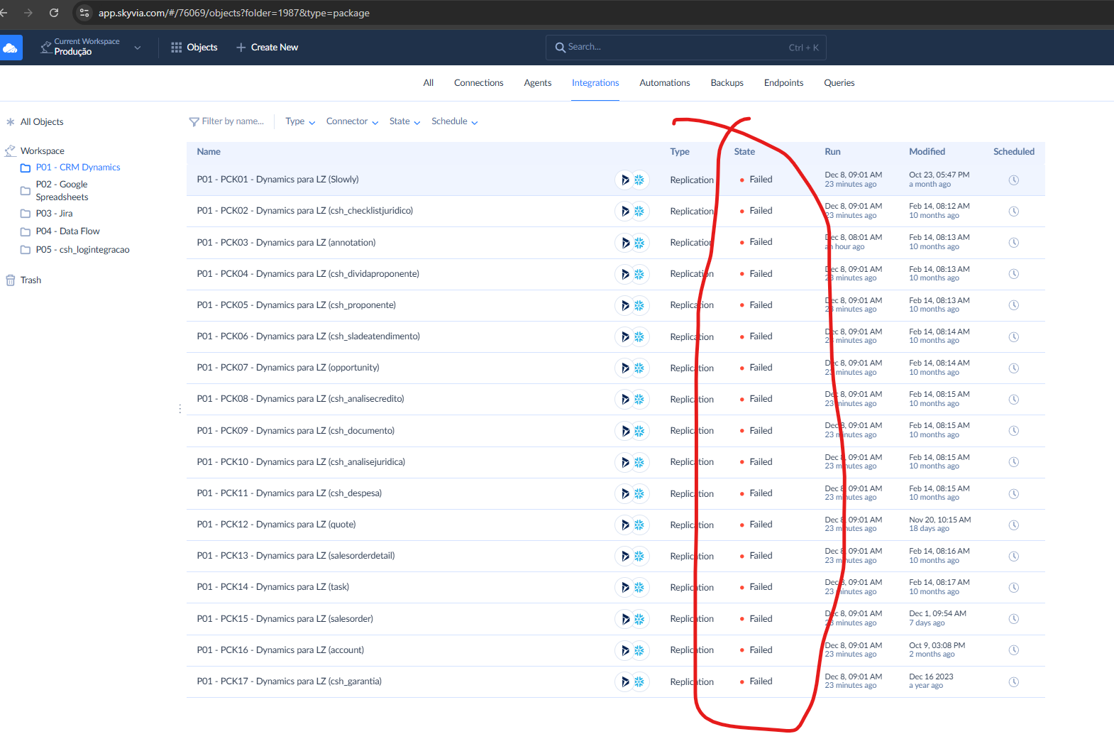Switch to the Backups tab
This screenshot has height=734, width=1114.
(727, 83)
